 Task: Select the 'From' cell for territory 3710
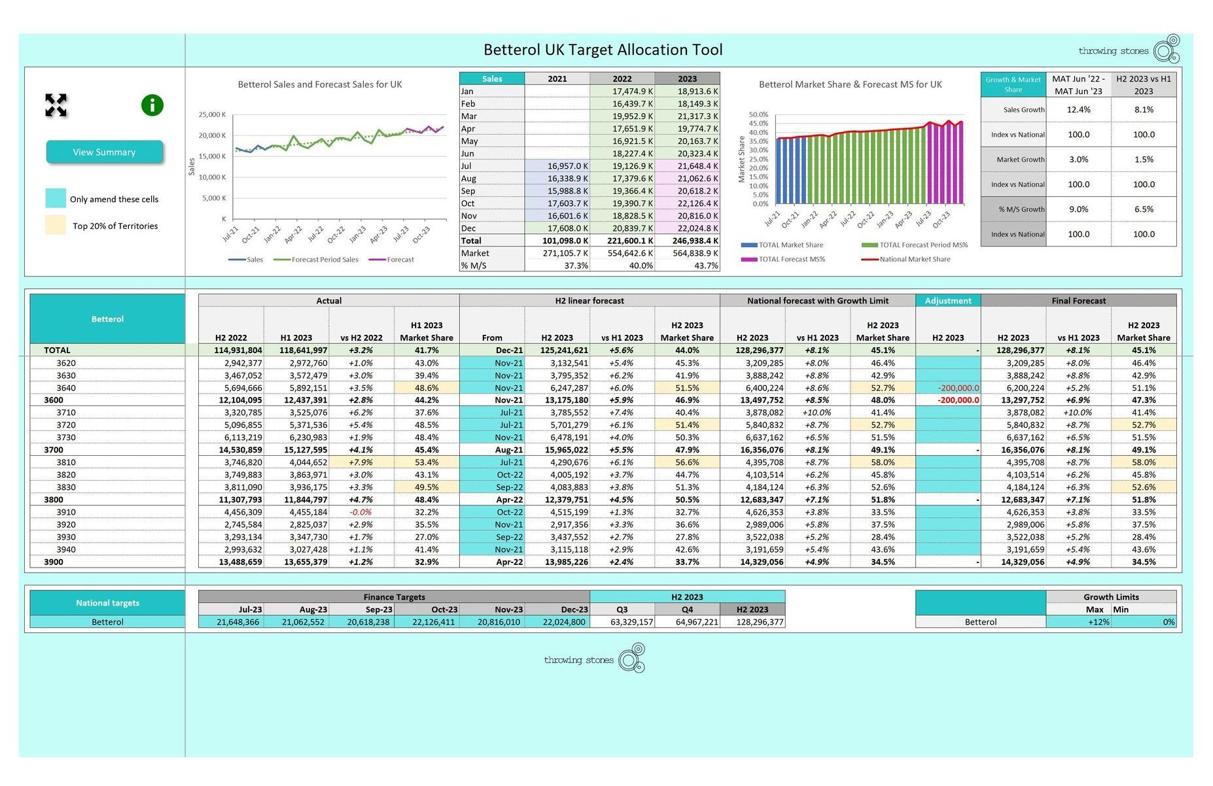coord(492,413)
